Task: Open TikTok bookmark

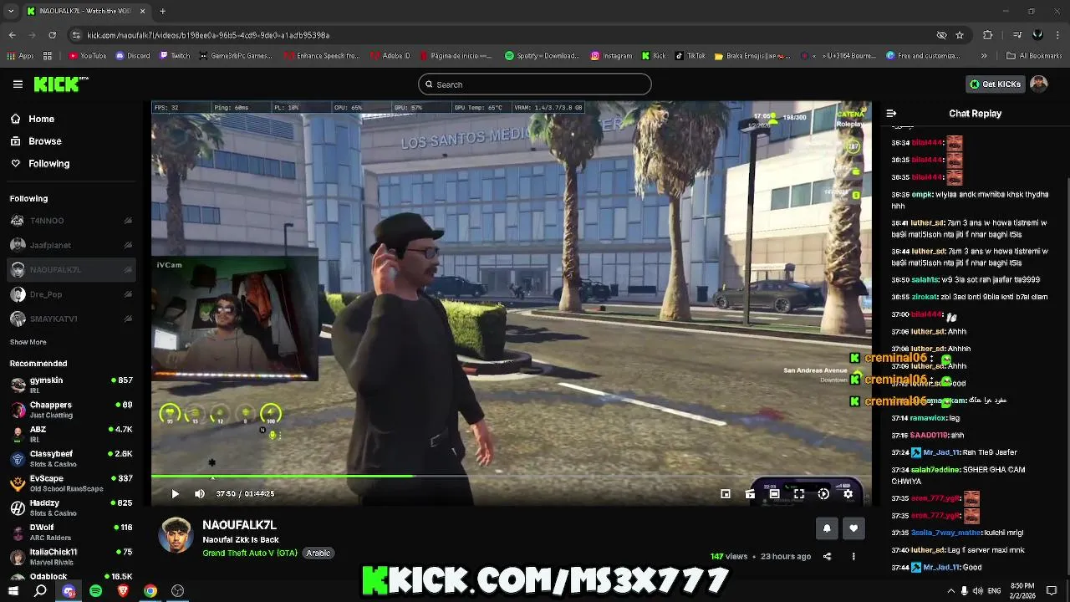Action: click(690, 56)
